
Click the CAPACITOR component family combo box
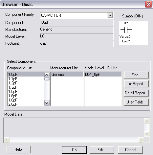[76, 15]
